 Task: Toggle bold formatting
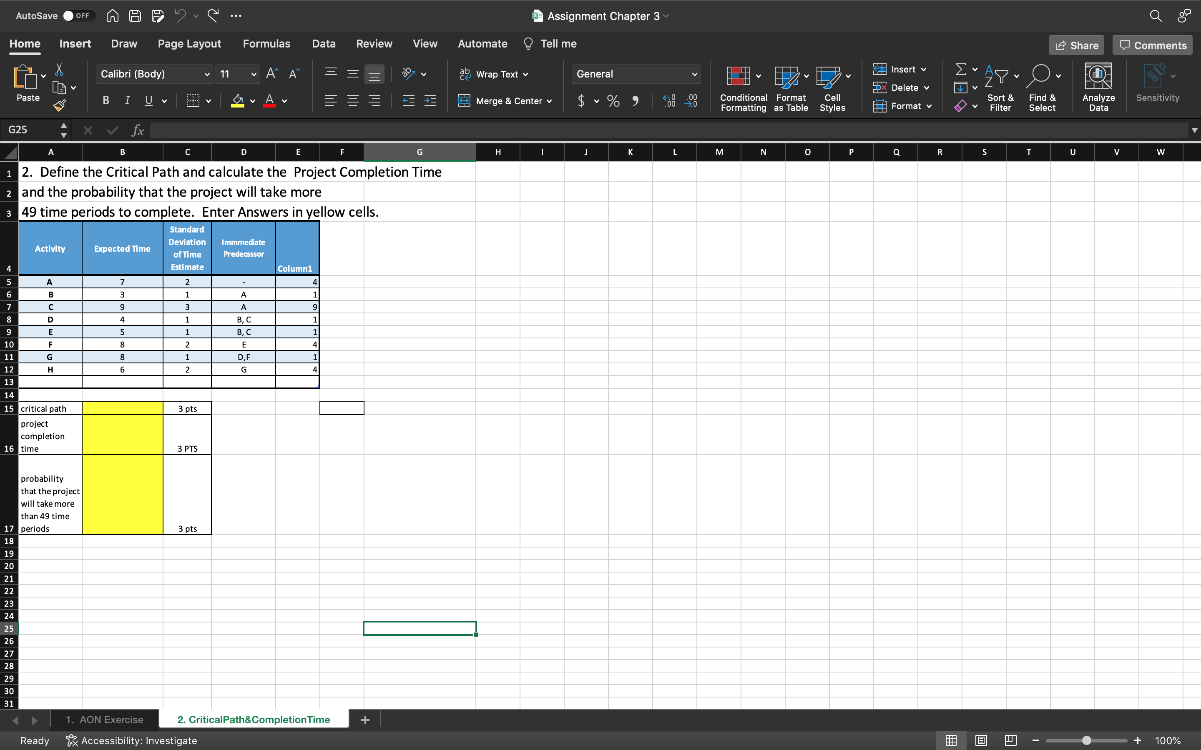(x=106, y=101)
